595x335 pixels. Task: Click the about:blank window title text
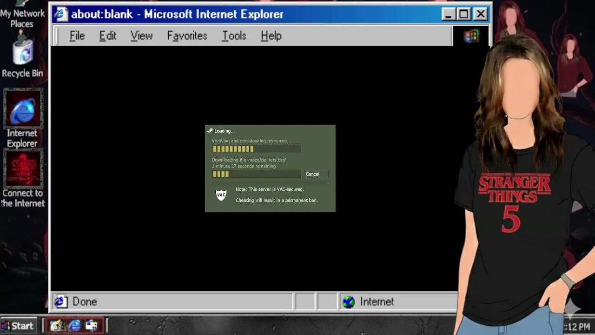tap(177, 14)
